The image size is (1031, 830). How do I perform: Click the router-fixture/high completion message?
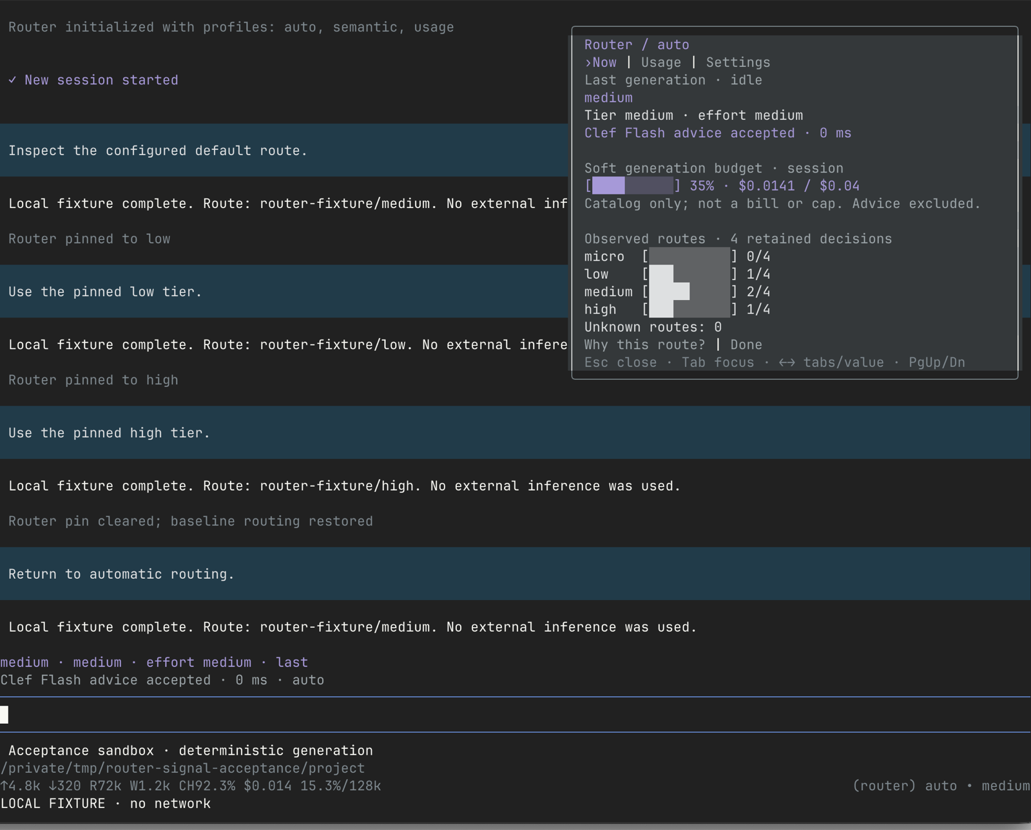click(345, 486)
